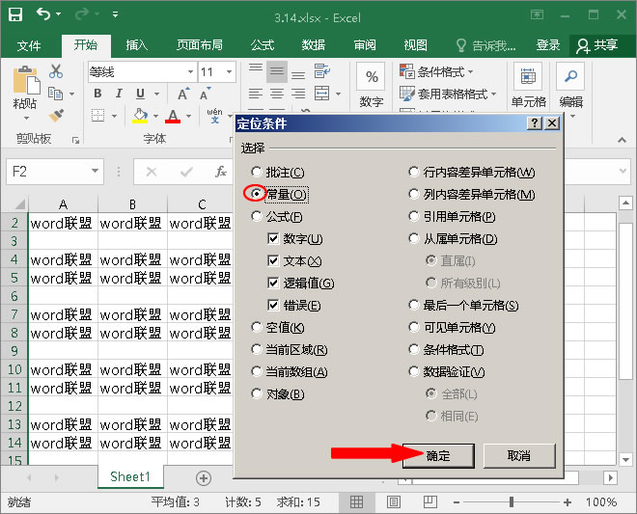637x514 pixels.
Task: Click the wrap text icon
Action: pyautogui.click(x=322, y=71)
